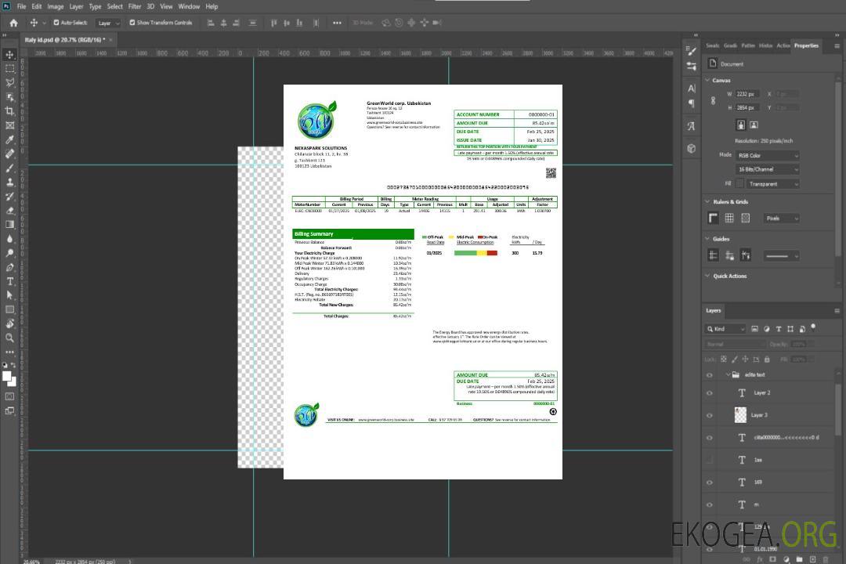Screen dimensions: 846x564
Task: Open the Fill Transparent dropdown
Action: [x=772, y=184]
